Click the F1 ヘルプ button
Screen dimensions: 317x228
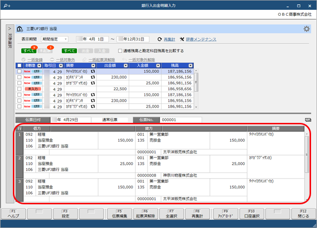pyautogui.click(x=13, y=214)
